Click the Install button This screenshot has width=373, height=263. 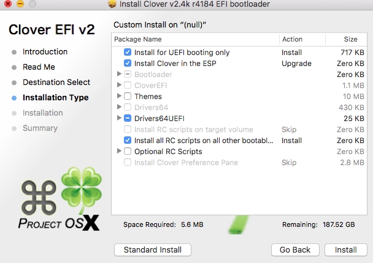(x=345, y=250)
